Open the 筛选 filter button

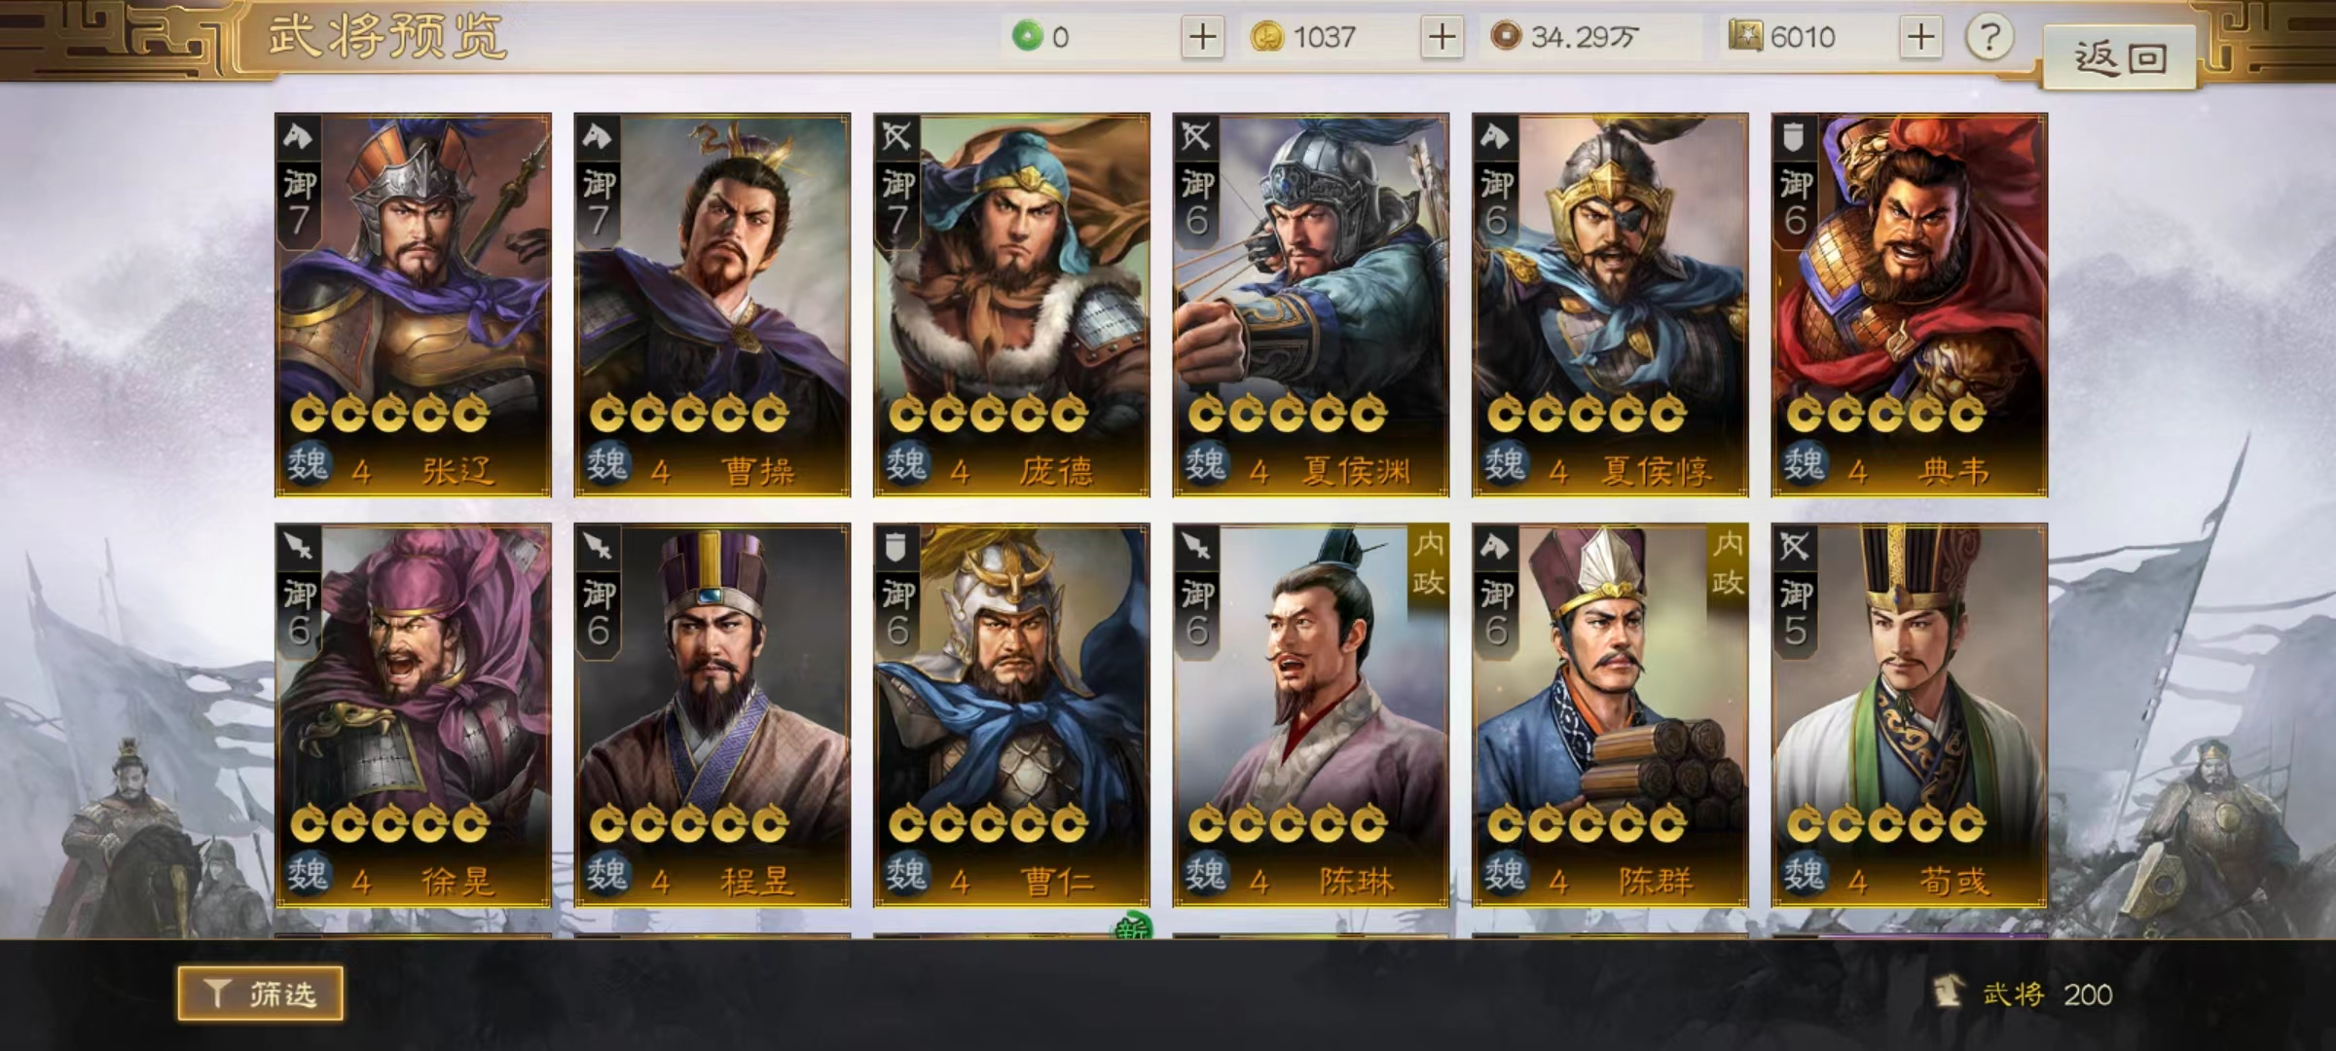click(x=260, y=994)
